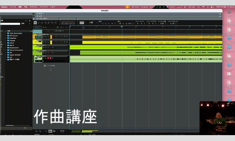Toggle the snap button in sequencer toolbar
235x141 pixels.
pyautogui.click(x=82, y=23)
